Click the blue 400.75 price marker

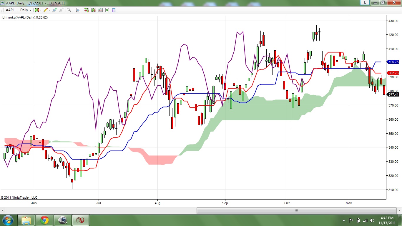click(393, 62)
